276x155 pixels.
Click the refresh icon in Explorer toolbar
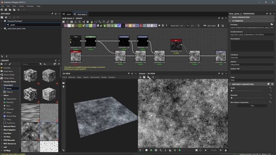coord(6,17)
